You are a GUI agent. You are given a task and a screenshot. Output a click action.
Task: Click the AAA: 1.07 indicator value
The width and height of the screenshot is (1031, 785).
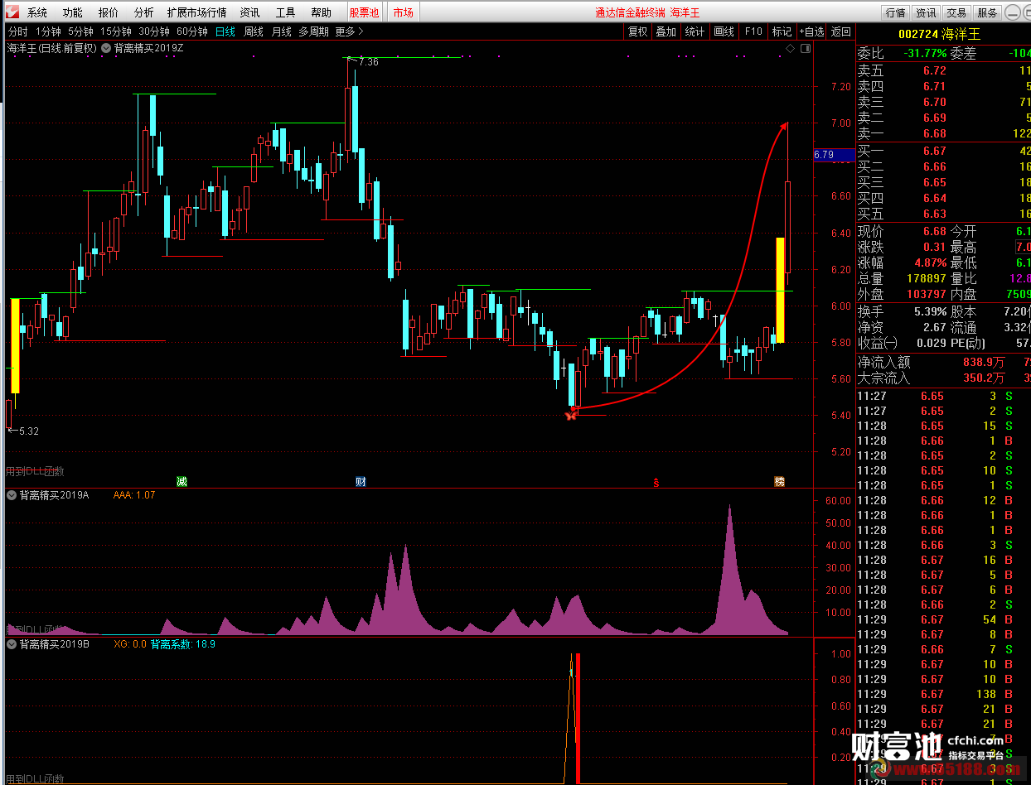pos(134,494)
